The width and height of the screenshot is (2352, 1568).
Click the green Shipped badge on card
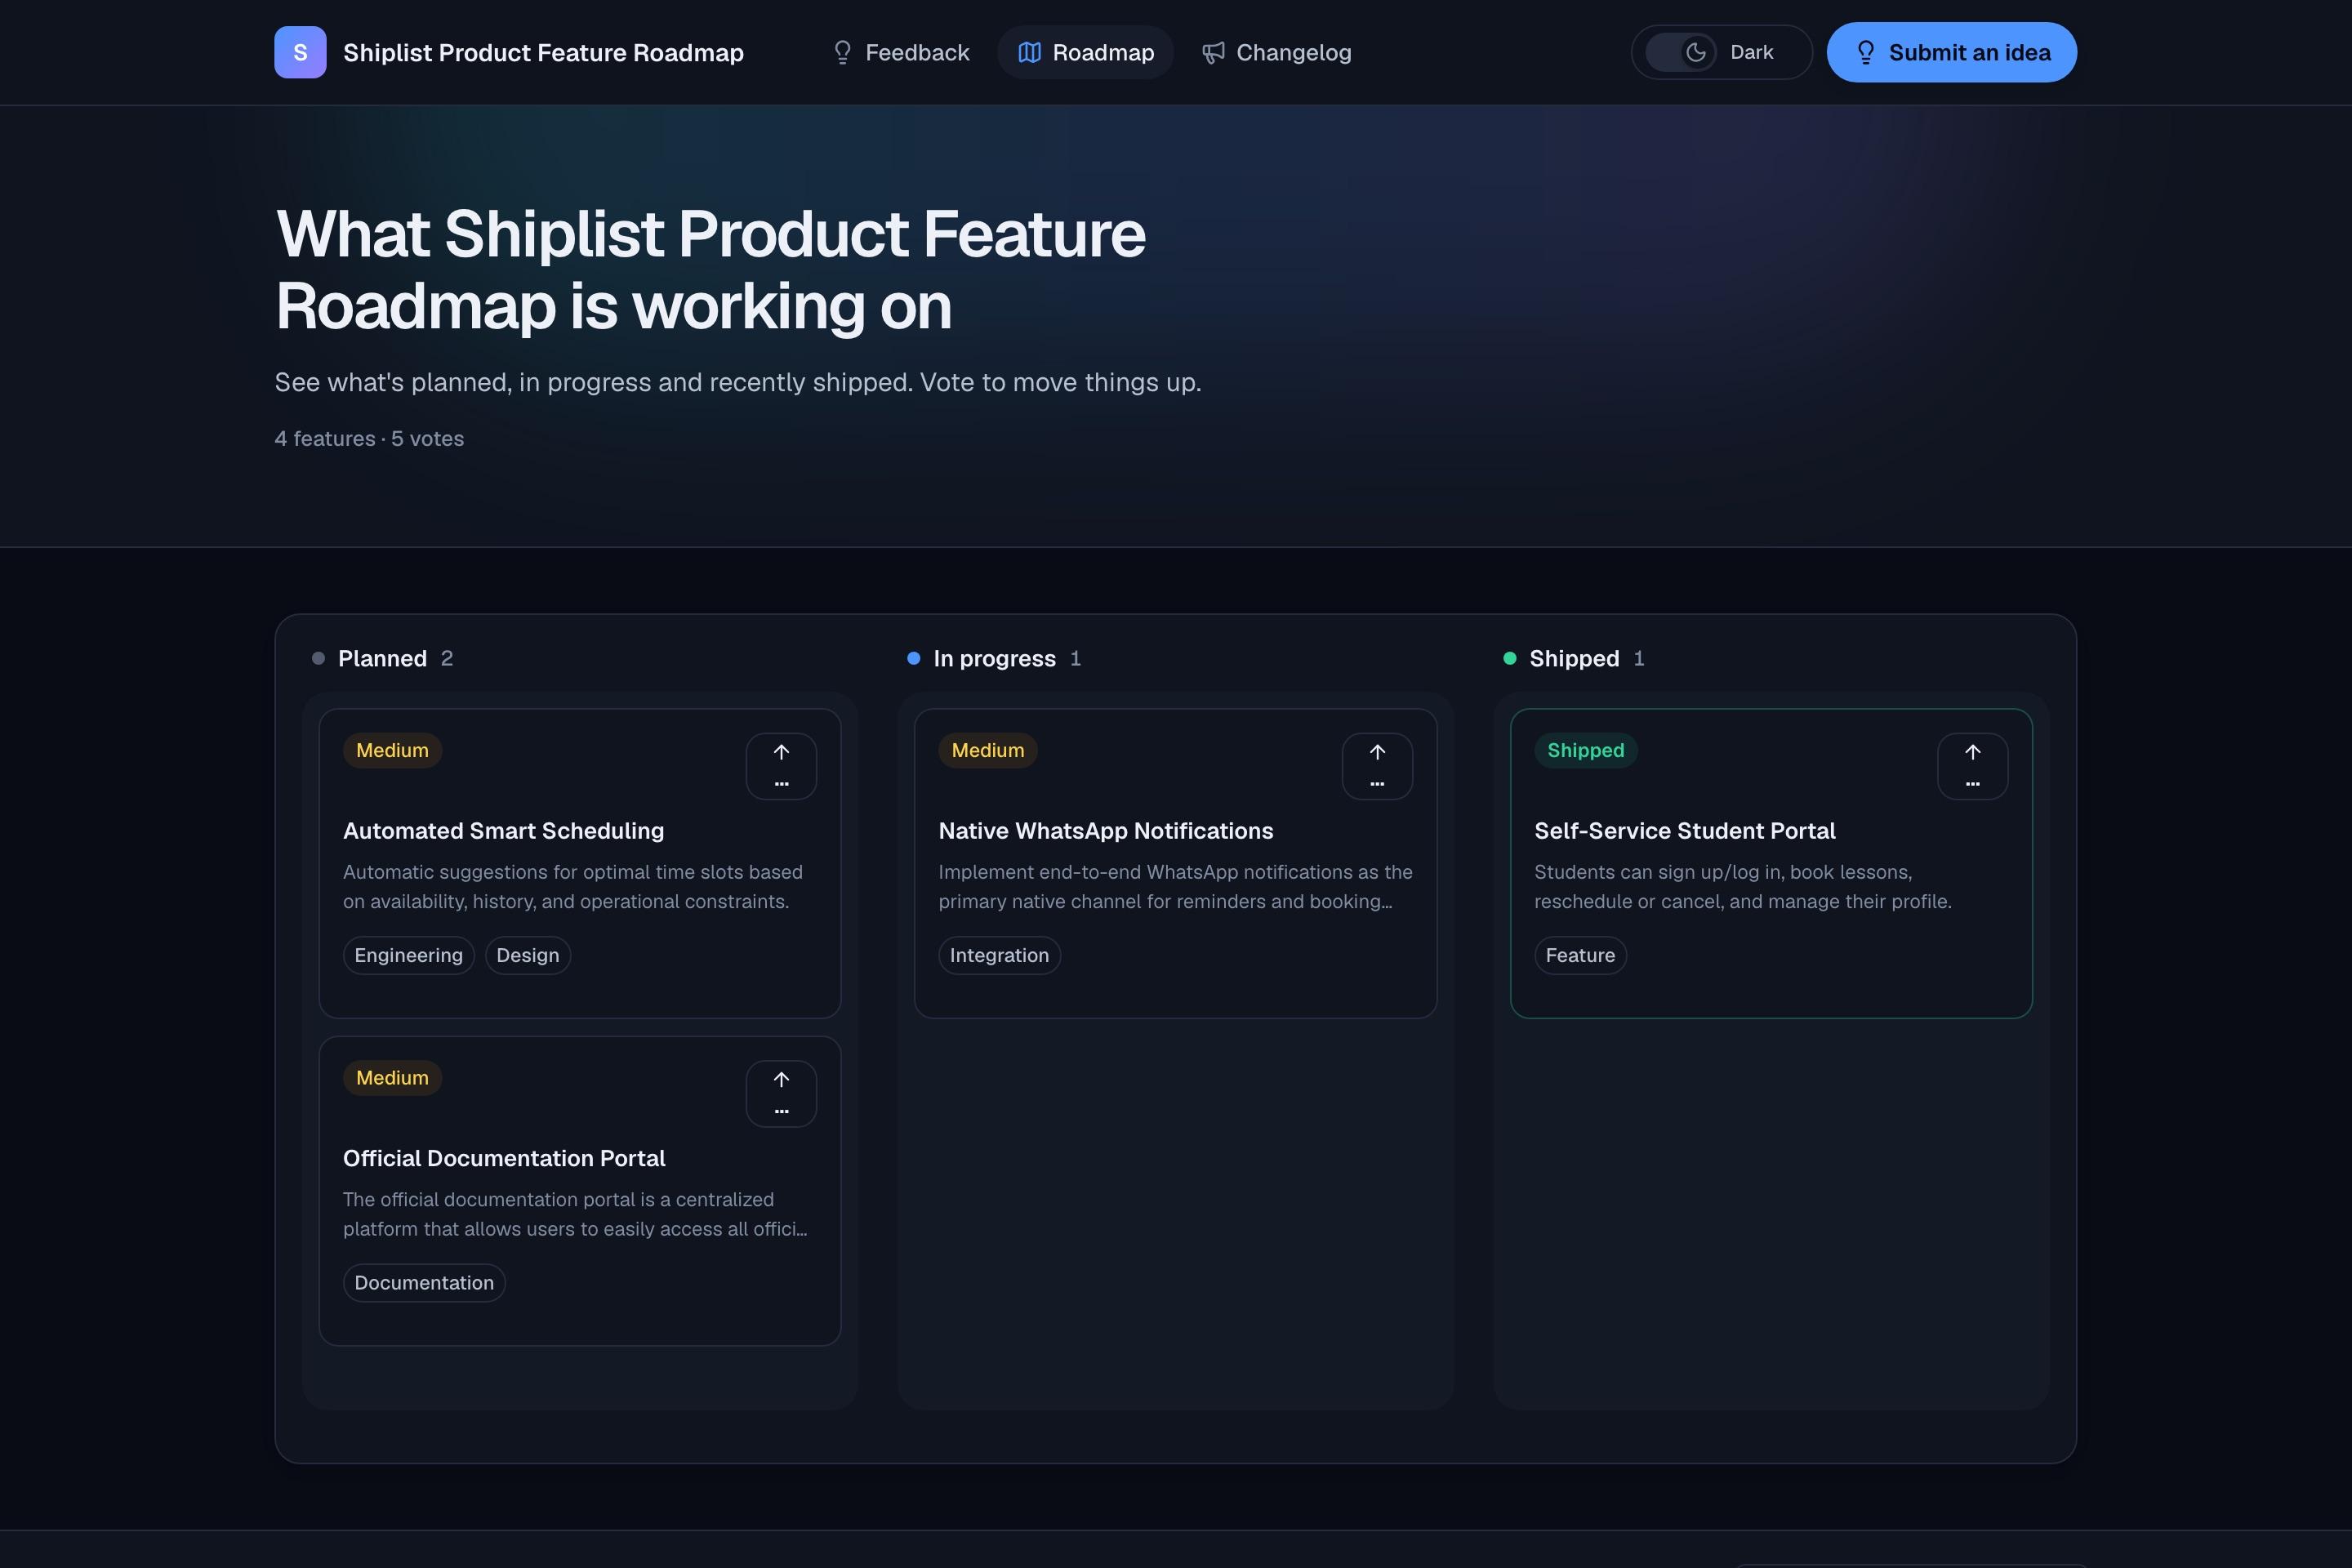click(x=1586, y=750)
